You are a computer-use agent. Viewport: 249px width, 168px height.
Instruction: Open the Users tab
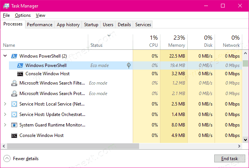tap(108, 25)
